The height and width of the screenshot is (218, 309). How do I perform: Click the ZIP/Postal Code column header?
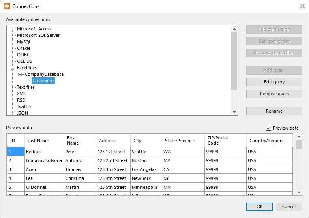coord(225,141)
